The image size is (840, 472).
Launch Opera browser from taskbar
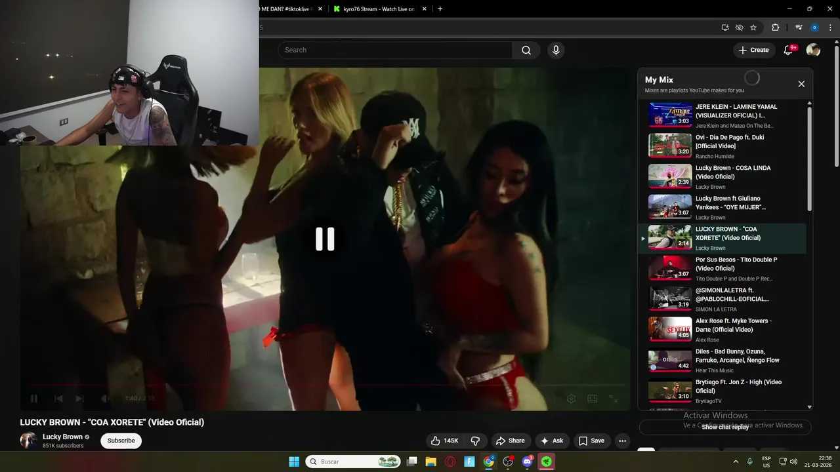tap(450, 462)
